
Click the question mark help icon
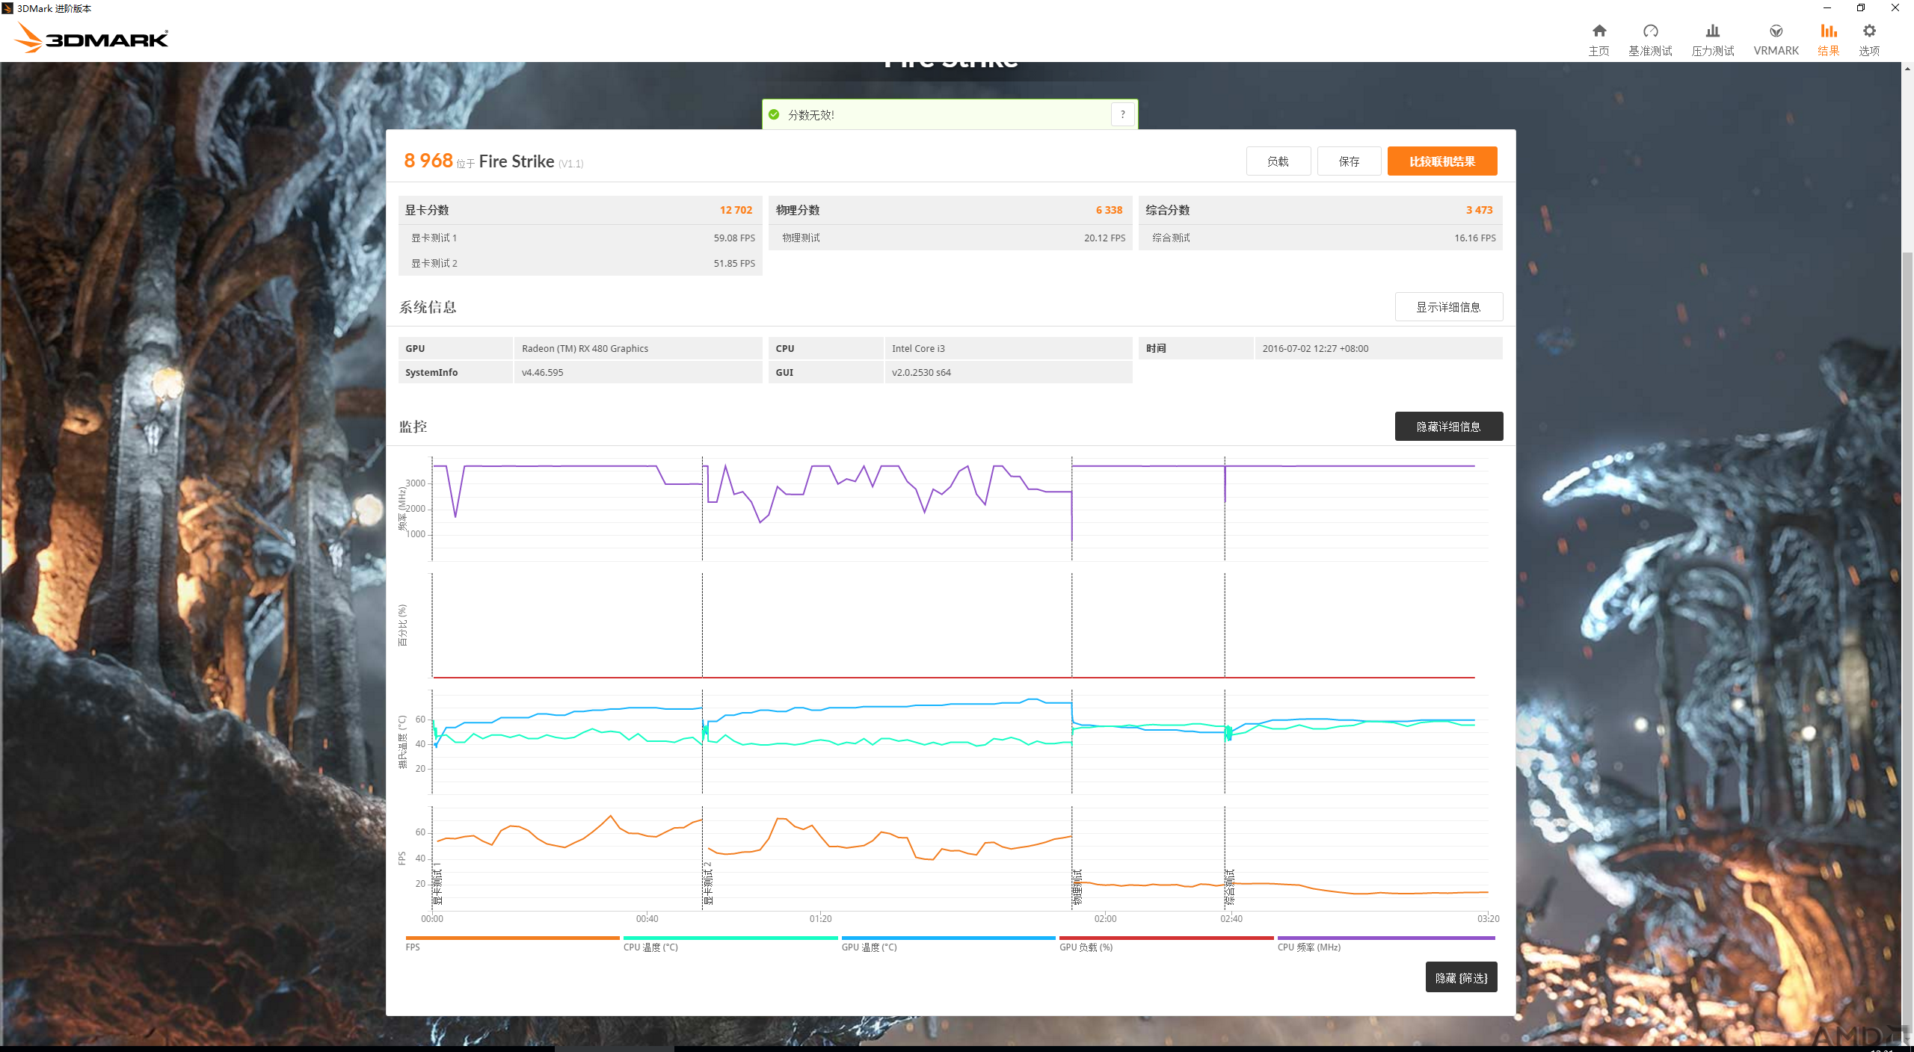coord(1122,114)
